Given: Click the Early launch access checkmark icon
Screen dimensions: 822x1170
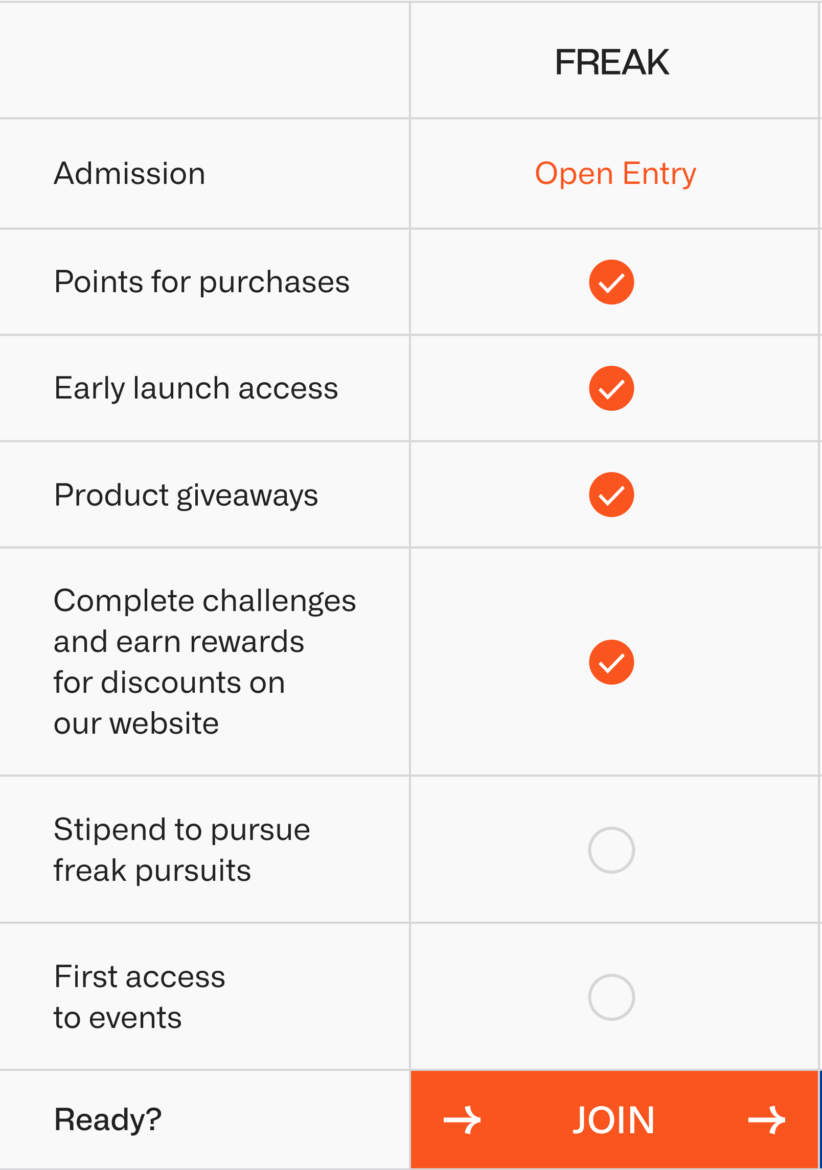Looking at the screenshot, I should pyautogui.click(x=611, y=388).
